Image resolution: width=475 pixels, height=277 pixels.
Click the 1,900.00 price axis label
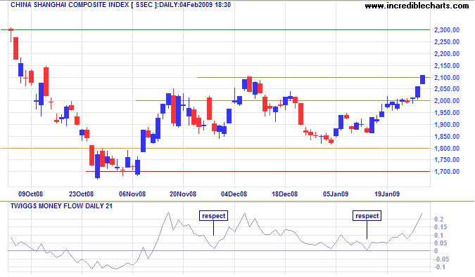(447, 124)
